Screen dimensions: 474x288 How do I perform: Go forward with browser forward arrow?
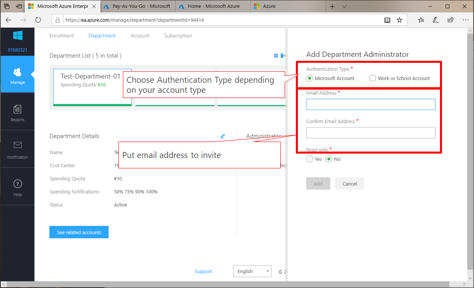(23, 20)
